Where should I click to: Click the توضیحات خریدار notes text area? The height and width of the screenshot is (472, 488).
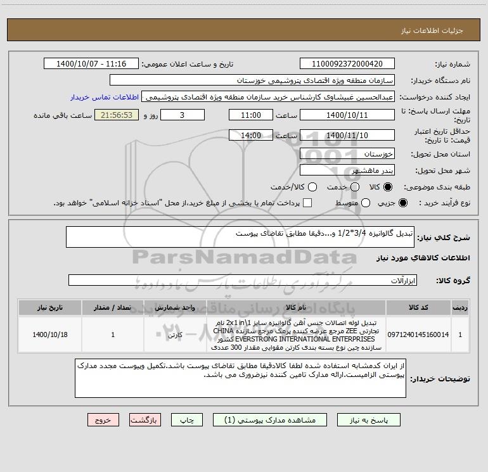[x=240, y=378]
